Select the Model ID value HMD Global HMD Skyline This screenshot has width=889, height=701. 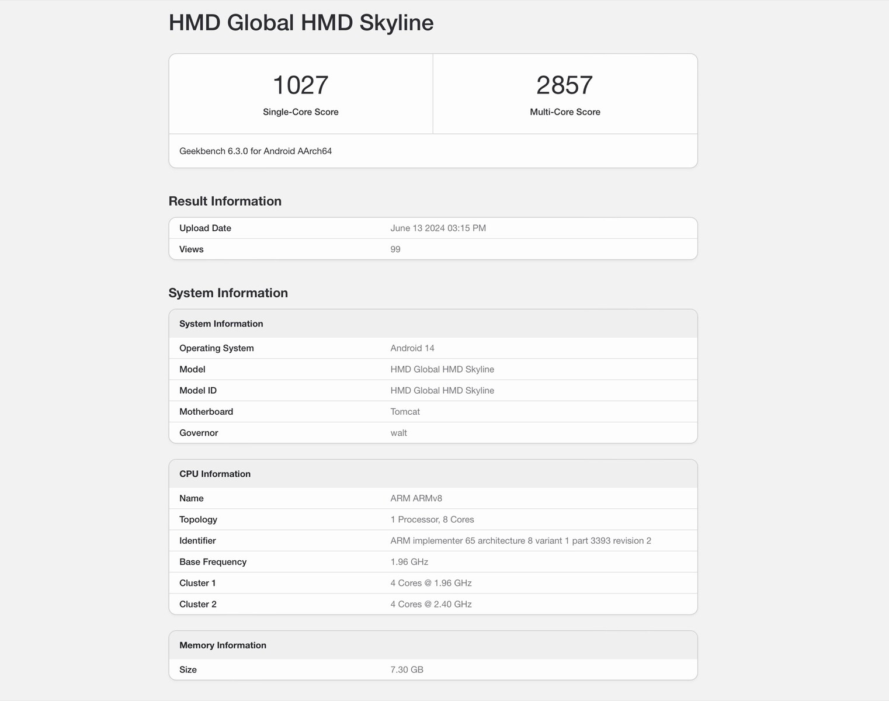442,390
